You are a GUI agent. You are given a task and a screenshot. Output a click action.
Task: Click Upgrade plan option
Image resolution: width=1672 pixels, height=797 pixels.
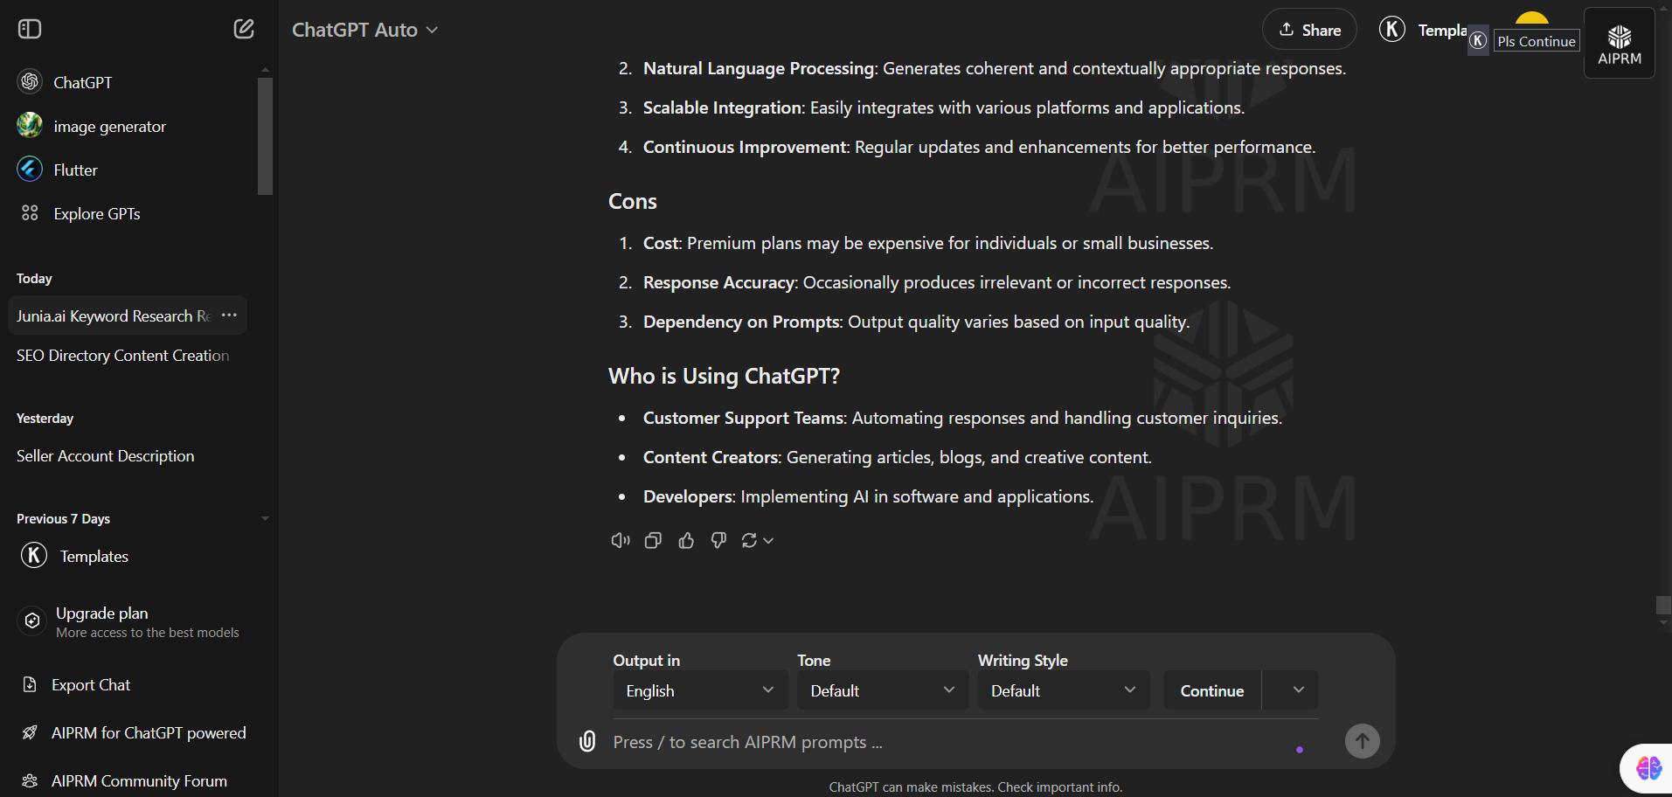click(x=128, y=621)
